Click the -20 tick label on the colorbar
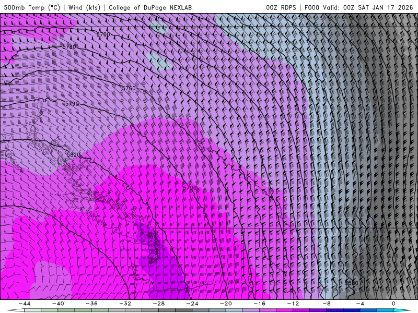 click(226, 304)
